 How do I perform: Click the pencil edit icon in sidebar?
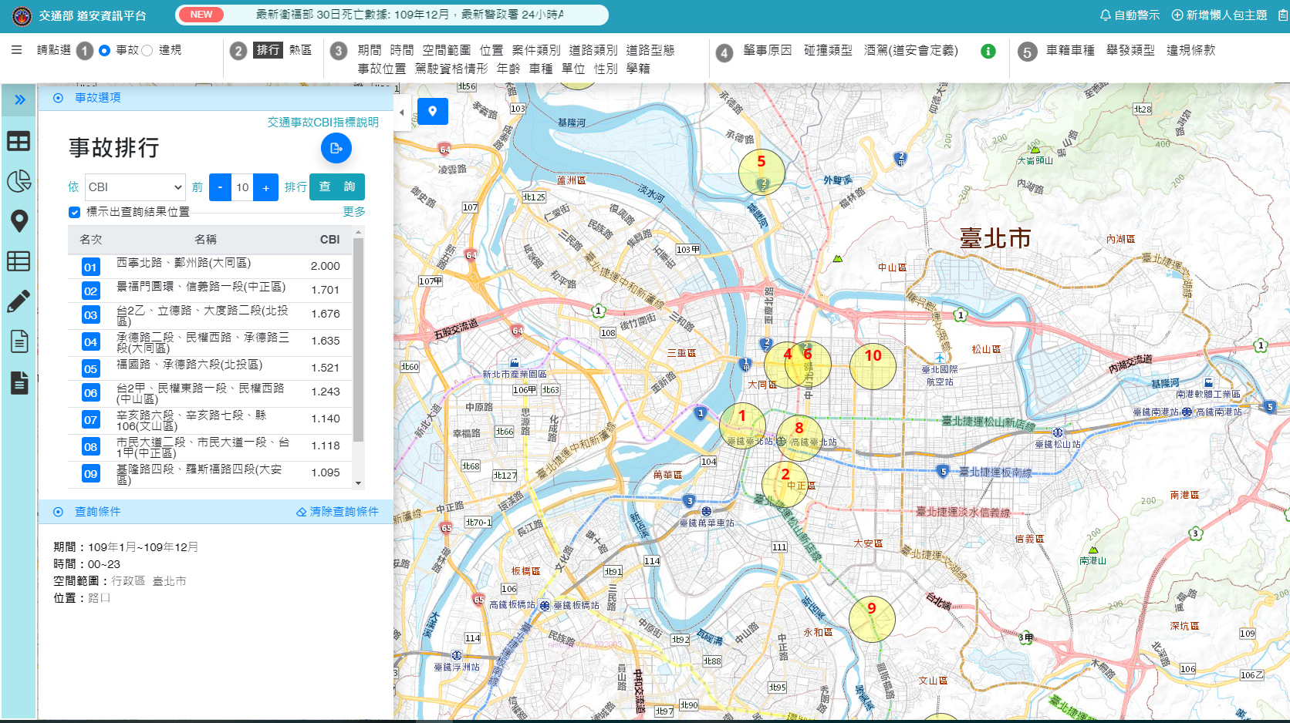tap(19, 301)
